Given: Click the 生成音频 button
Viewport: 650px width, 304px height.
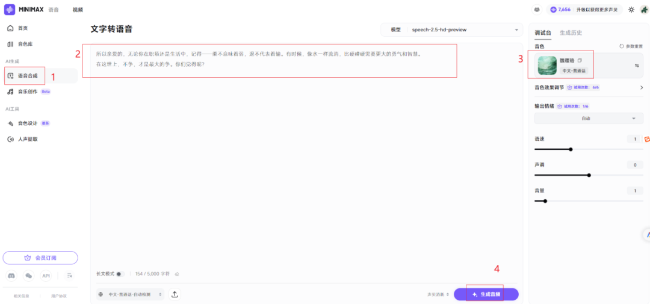Looking at the screenshot, I should [486, 294].
